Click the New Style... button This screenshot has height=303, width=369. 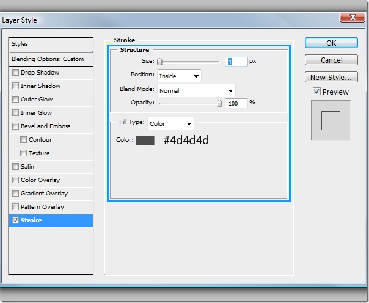point(331,78)
